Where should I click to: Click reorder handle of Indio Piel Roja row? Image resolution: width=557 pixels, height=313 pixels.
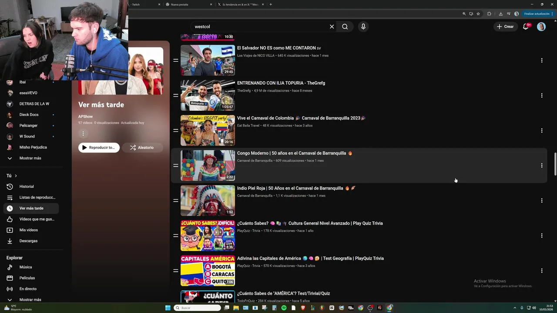pos(176,200)
